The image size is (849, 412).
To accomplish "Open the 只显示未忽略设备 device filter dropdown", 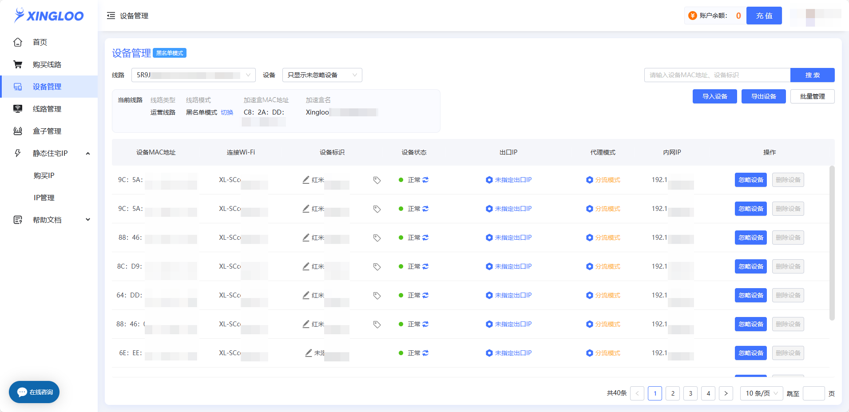I will [322, 75].
